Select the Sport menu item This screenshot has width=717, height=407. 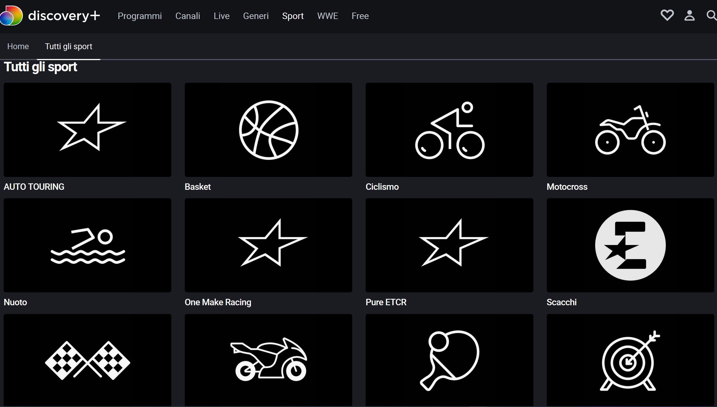[293, 16]
